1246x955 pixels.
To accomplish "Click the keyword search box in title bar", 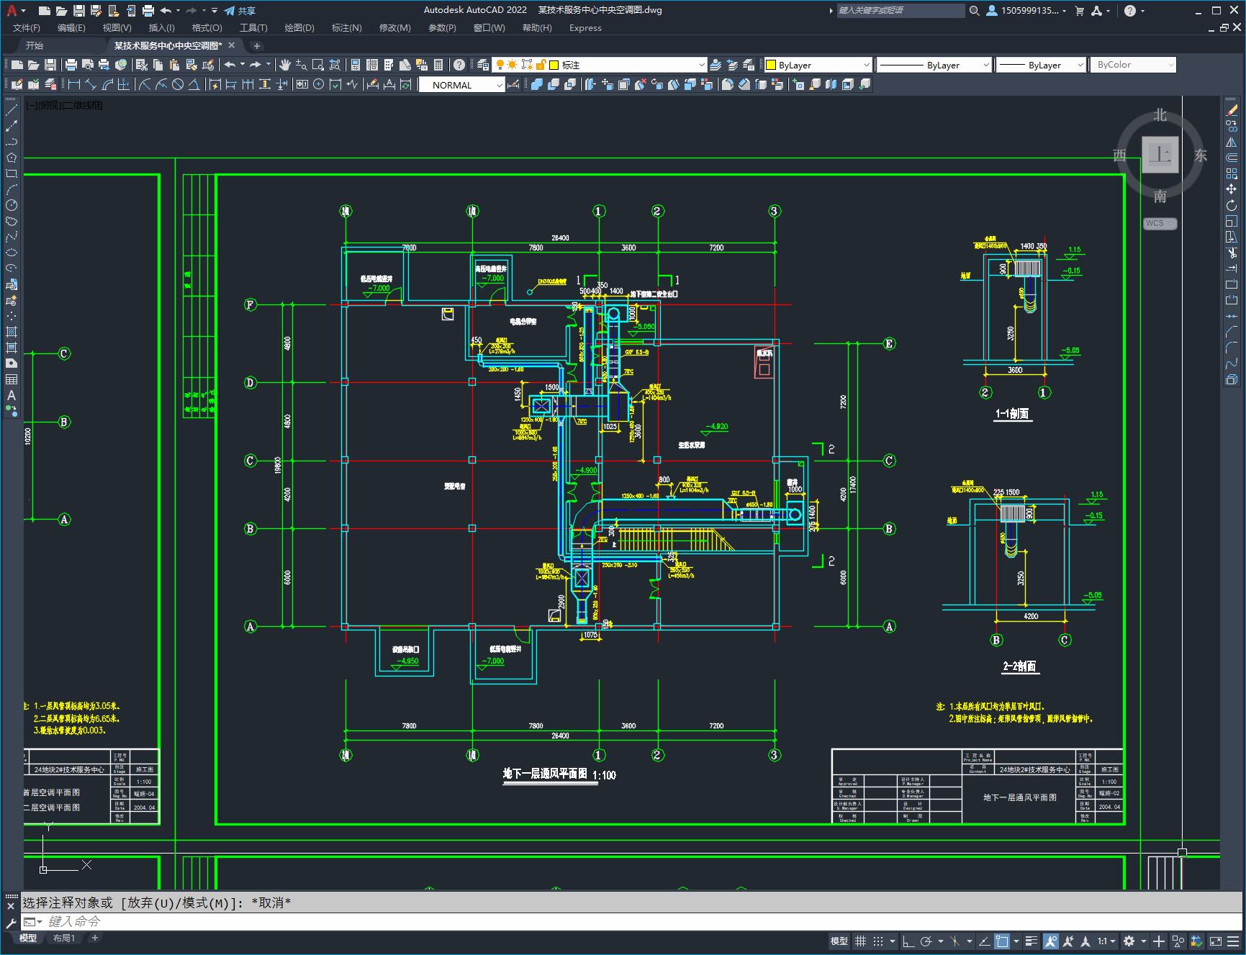I will [x=900, y=10].
